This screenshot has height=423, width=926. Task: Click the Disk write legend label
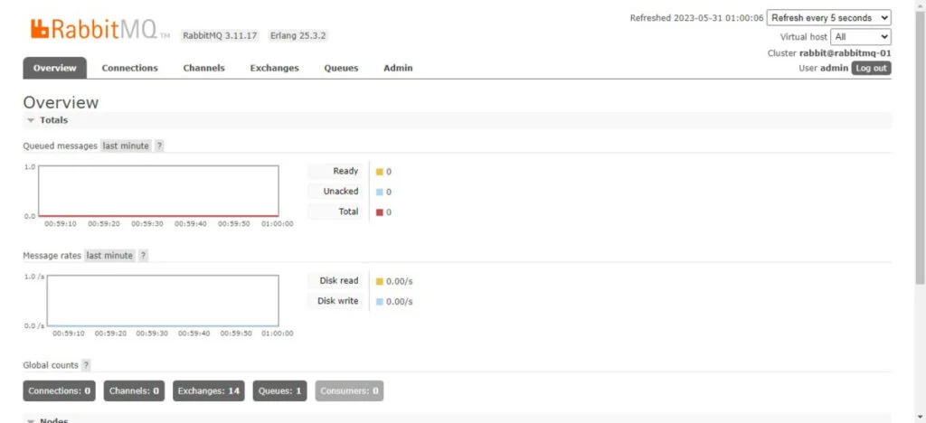pyautogui.click(x=335, y=301)
